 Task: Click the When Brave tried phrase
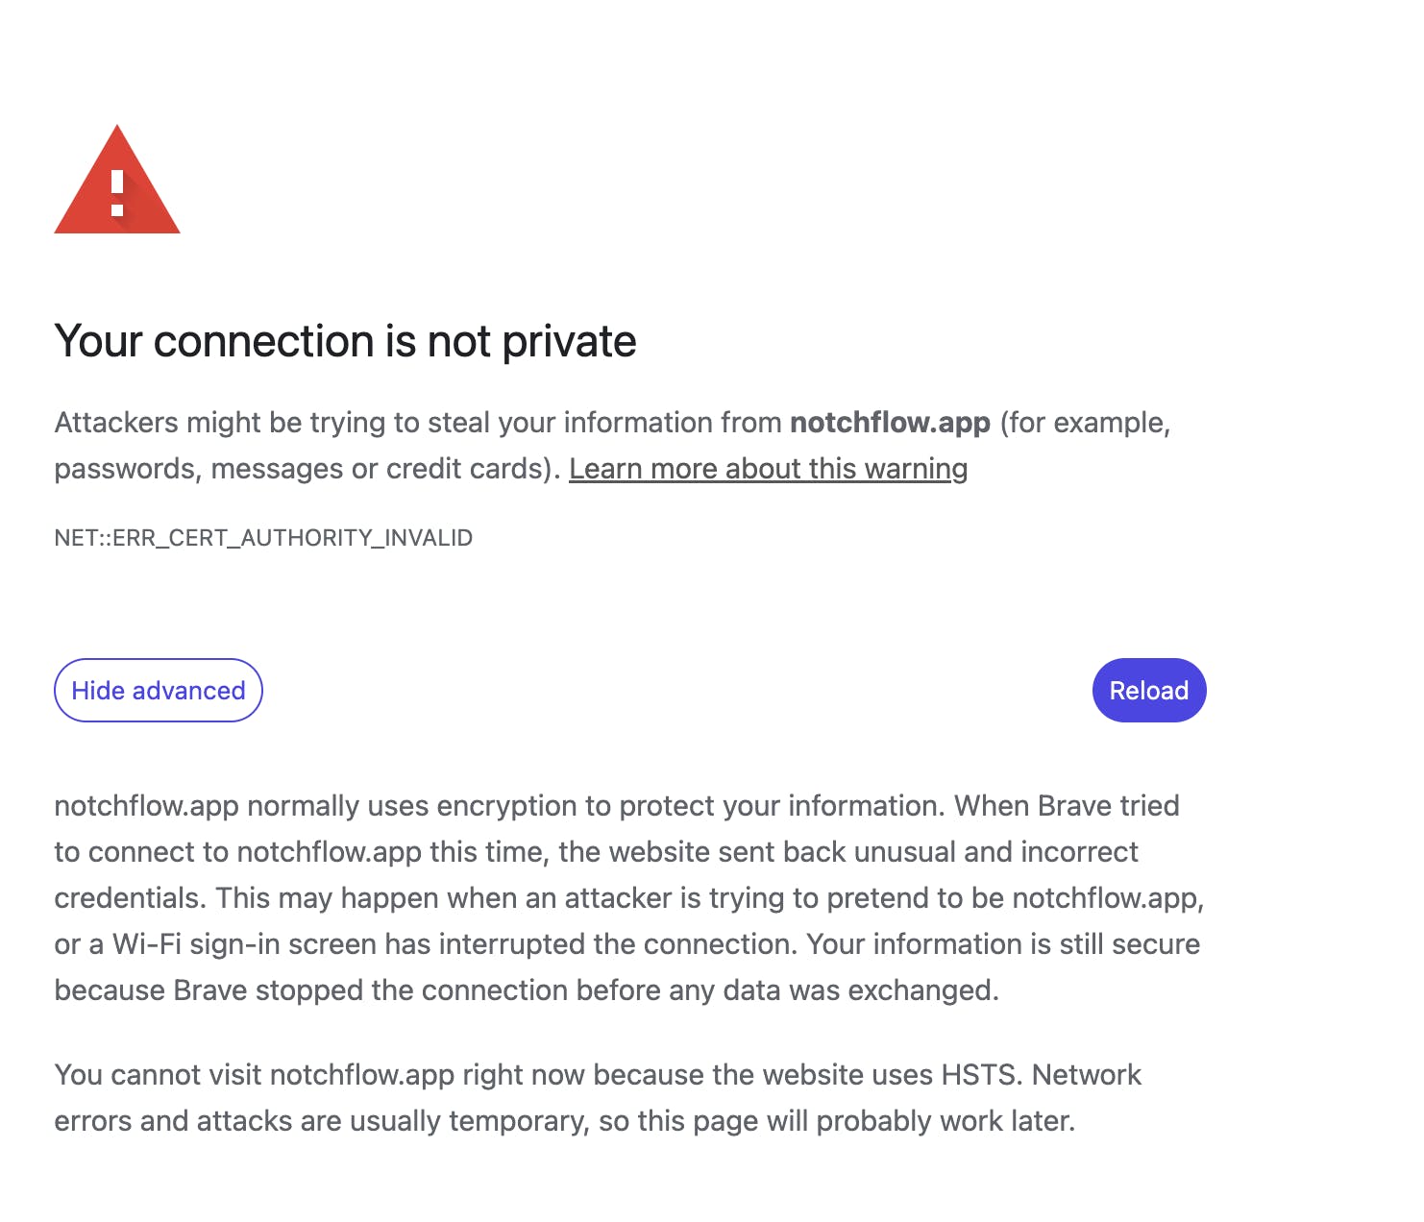pos(1067,805)
